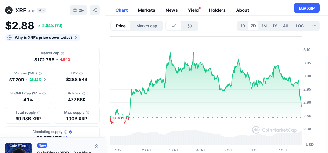The image size is (328, 153).
Task: Enable LOG scale on chart
Action: (300, 26)
